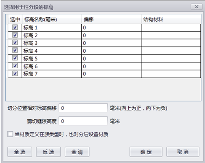This screenshot has height=163, width=205.
Task: Select the 标高 3 name cell
Action: (x=52, y=43)
